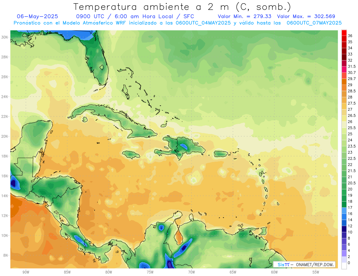Viewport: 358px width, 276px height.
Task: Click the '28N' latitude axis label
Action: click(5, 57)
